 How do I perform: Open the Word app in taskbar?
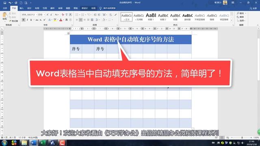pos(33,143)
